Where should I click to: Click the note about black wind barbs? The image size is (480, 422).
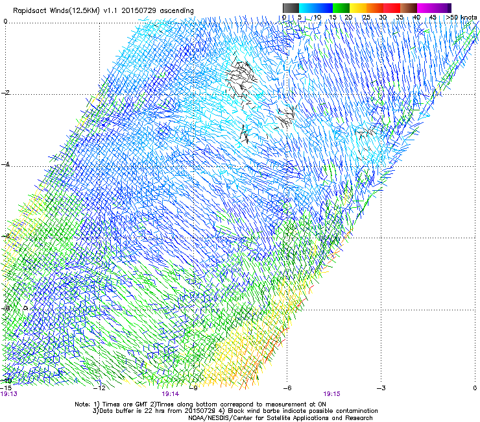point(298,411)
